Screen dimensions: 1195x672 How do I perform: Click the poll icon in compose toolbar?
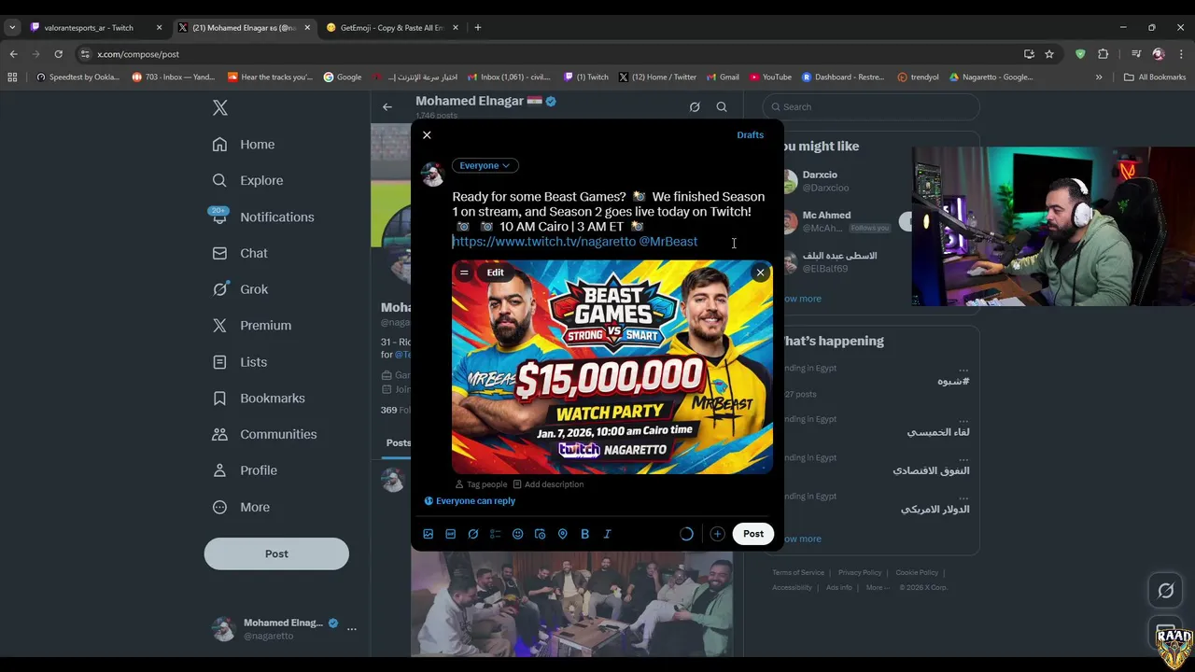[x=496, y=534]
